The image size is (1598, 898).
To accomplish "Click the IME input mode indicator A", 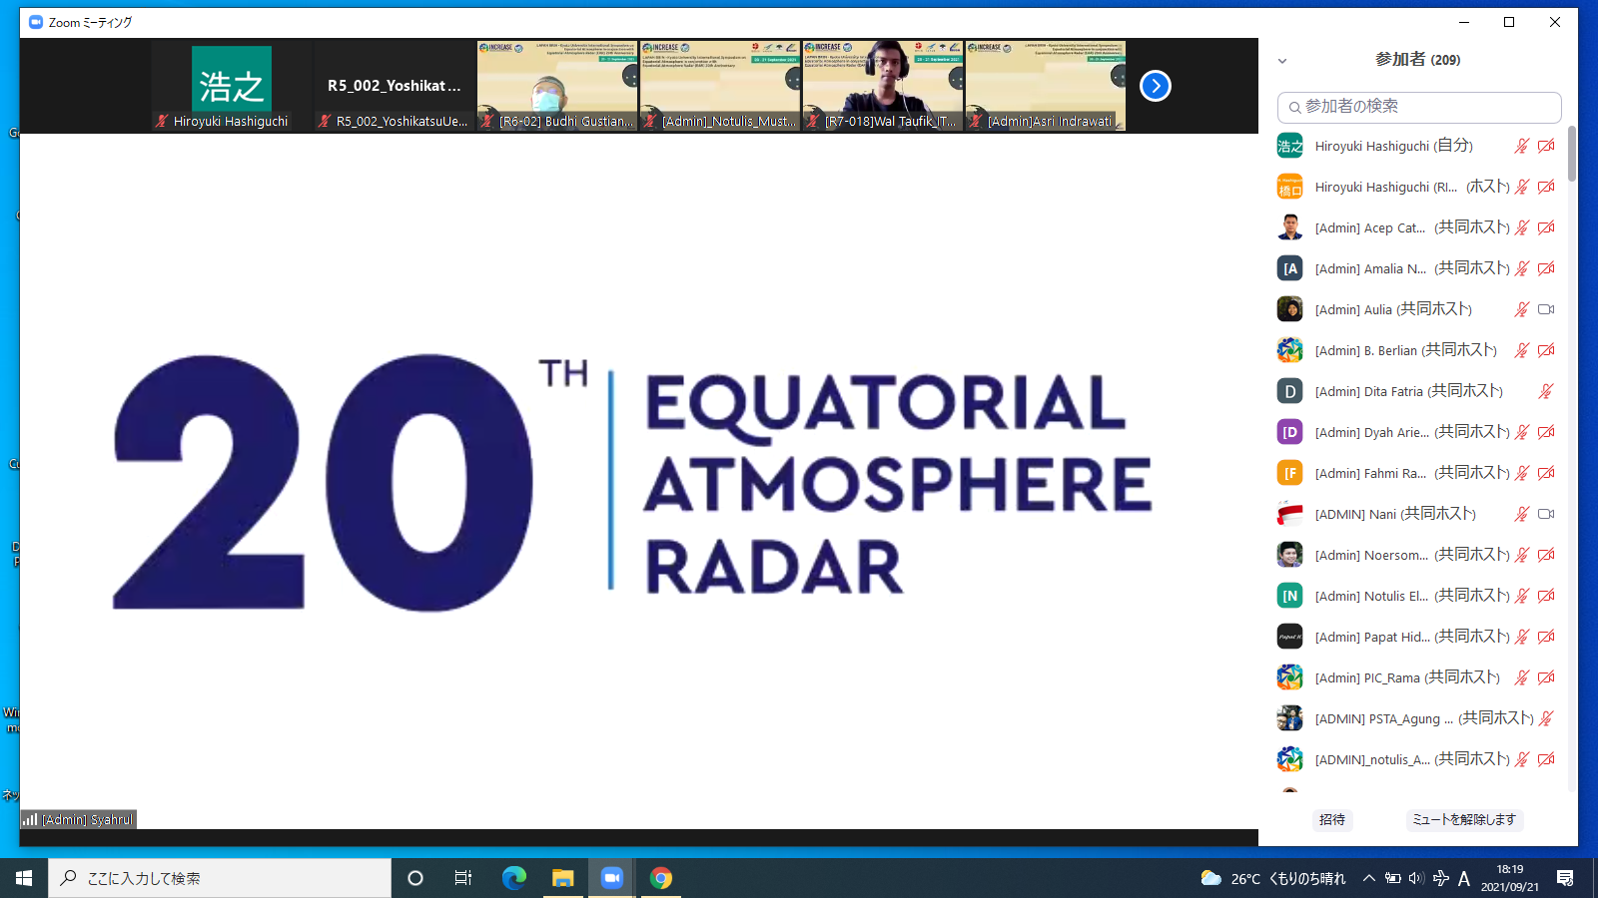I will coord(1464,878).
